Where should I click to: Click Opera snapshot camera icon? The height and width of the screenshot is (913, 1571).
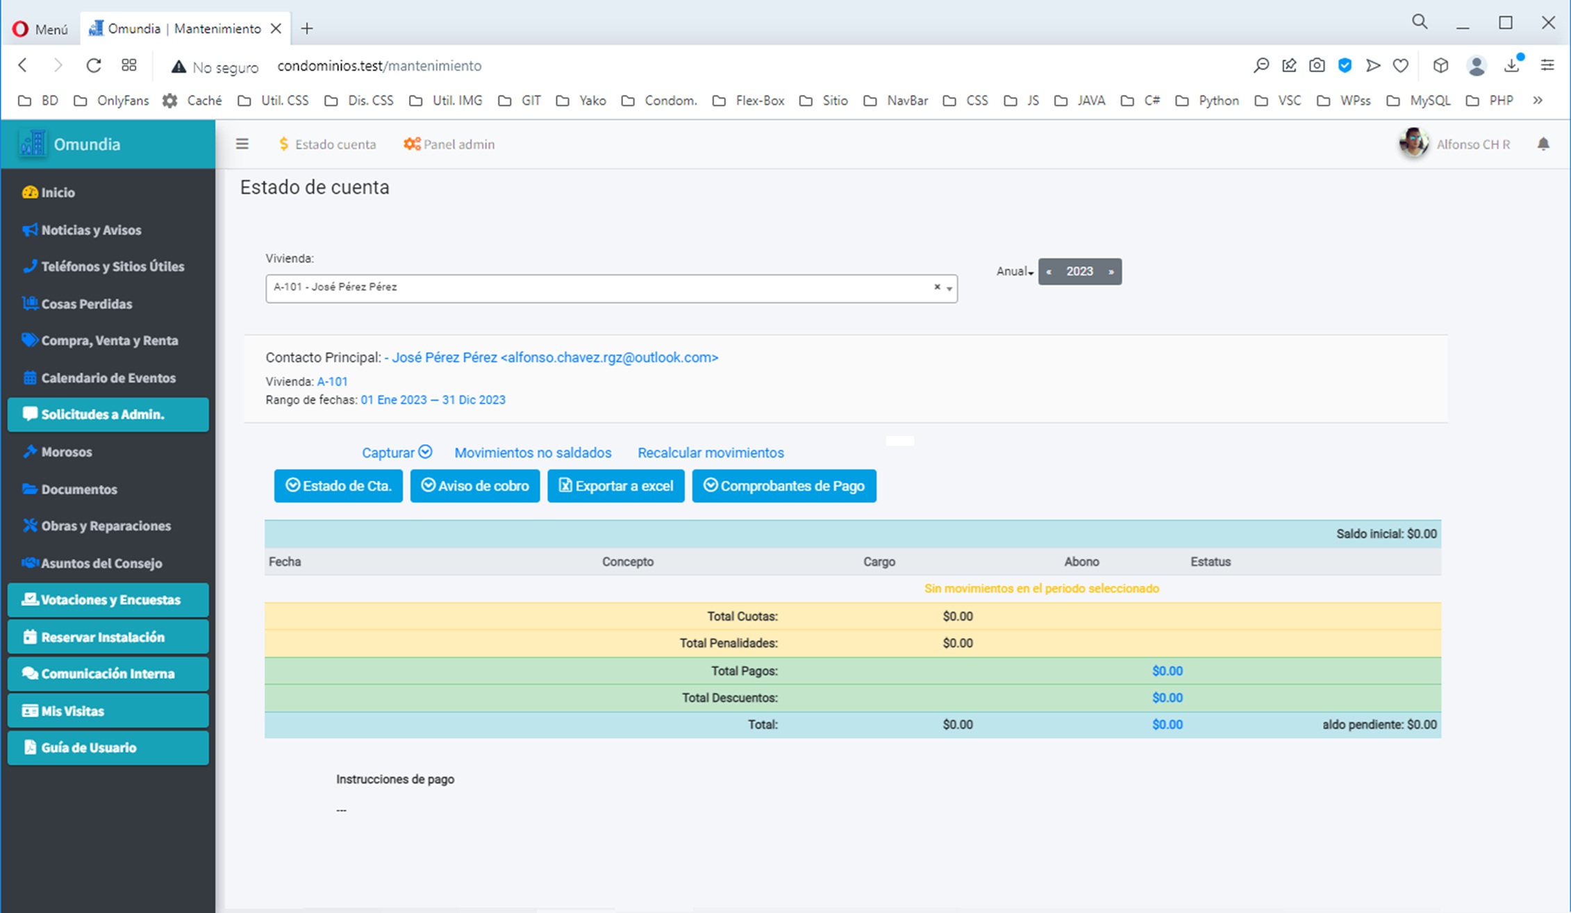pyautogui.click(x=1317, y=65)
